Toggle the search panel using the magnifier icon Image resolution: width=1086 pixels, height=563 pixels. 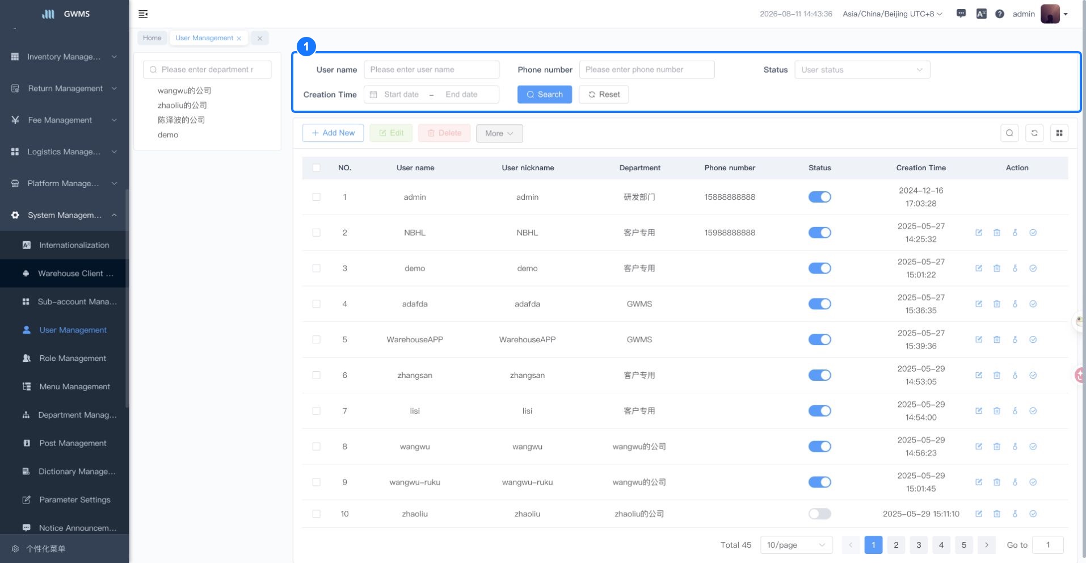1009,133
